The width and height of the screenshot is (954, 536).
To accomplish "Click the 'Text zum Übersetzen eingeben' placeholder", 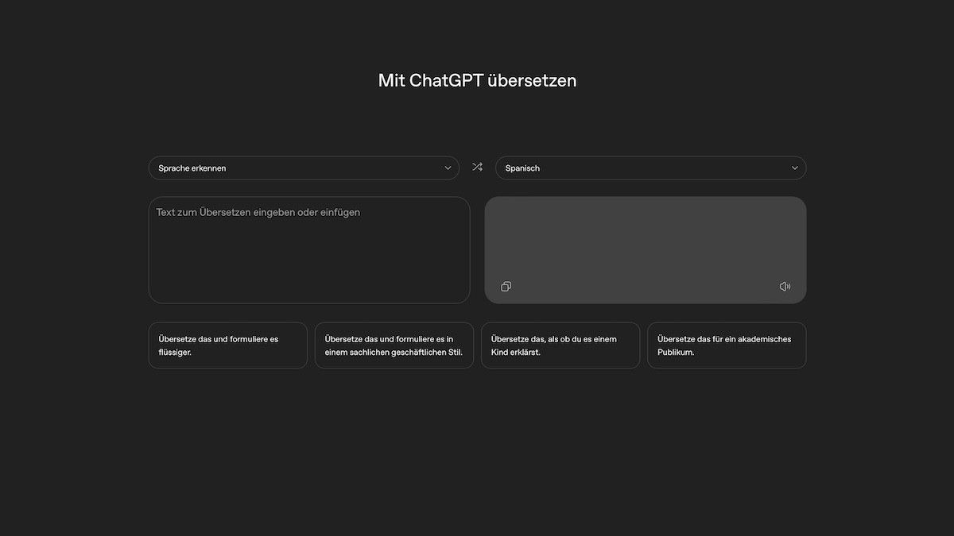I will point(258,213).
